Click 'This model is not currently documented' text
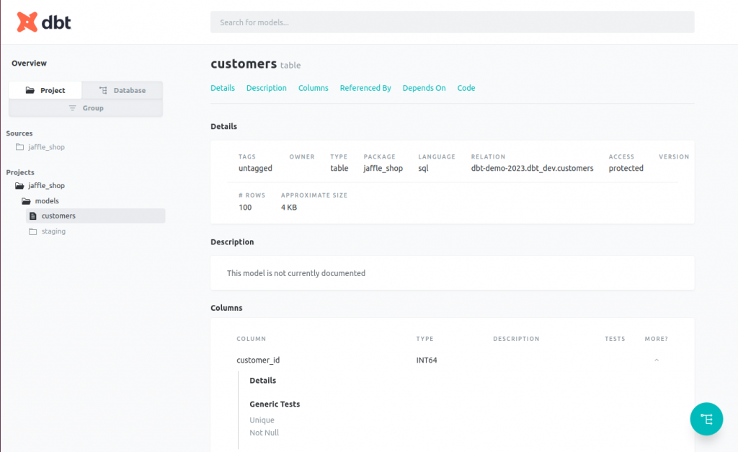The image size is (738, 452). tap(296, 273)
